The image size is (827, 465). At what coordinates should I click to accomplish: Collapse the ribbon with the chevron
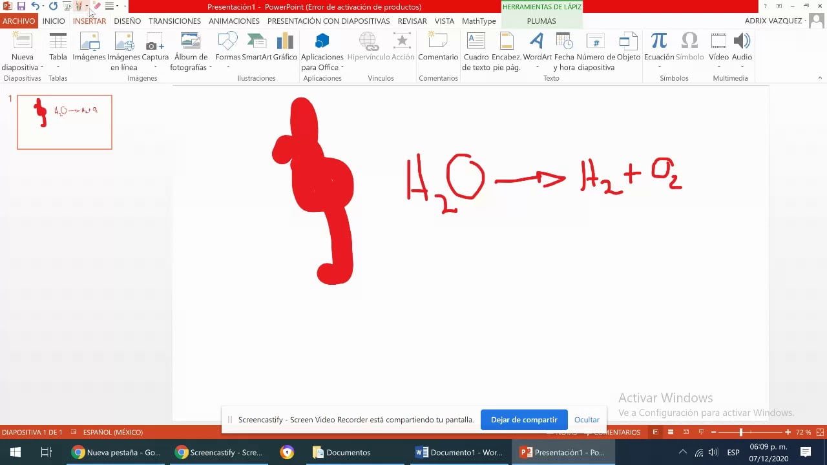(x=820, y=78)
